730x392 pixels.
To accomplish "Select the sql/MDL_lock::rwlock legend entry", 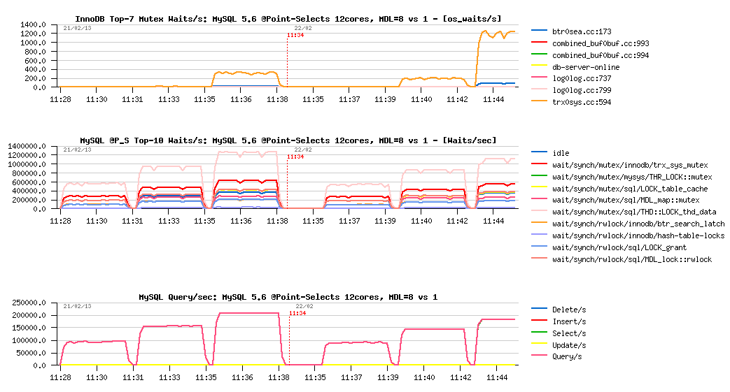I will click(x=632, y=259).
